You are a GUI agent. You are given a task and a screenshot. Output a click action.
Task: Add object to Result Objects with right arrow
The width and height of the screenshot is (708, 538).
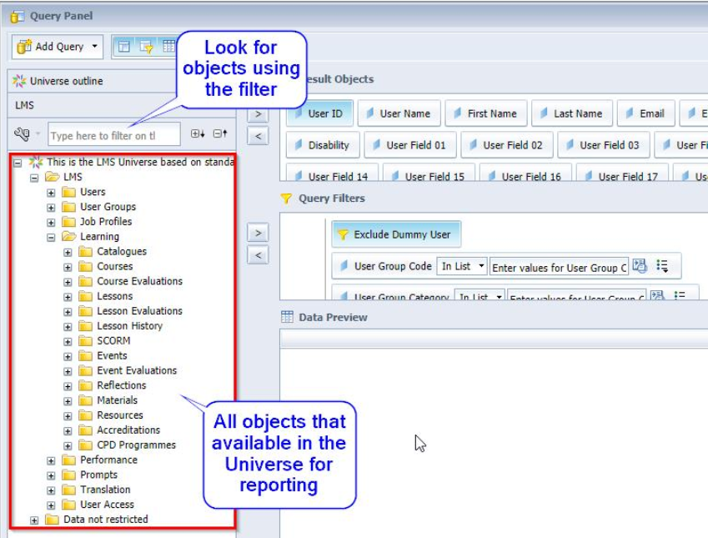click(258, 114)
